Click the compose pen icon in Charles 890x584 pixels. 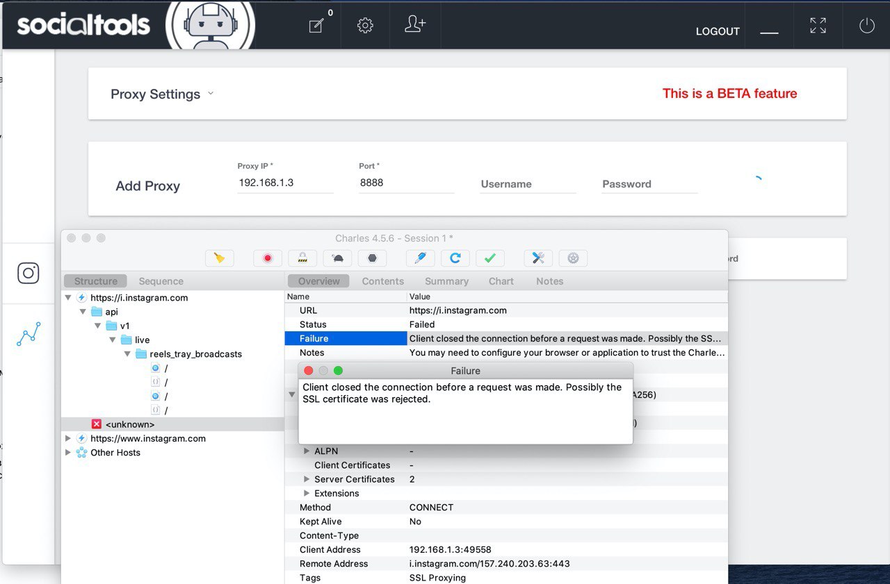(x=420, y=258)
